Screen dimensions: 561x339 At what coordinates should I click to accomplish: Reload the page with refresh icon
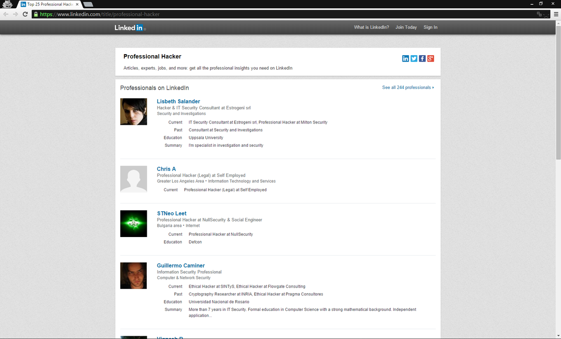pyautogui.click(x=25, y=14)
